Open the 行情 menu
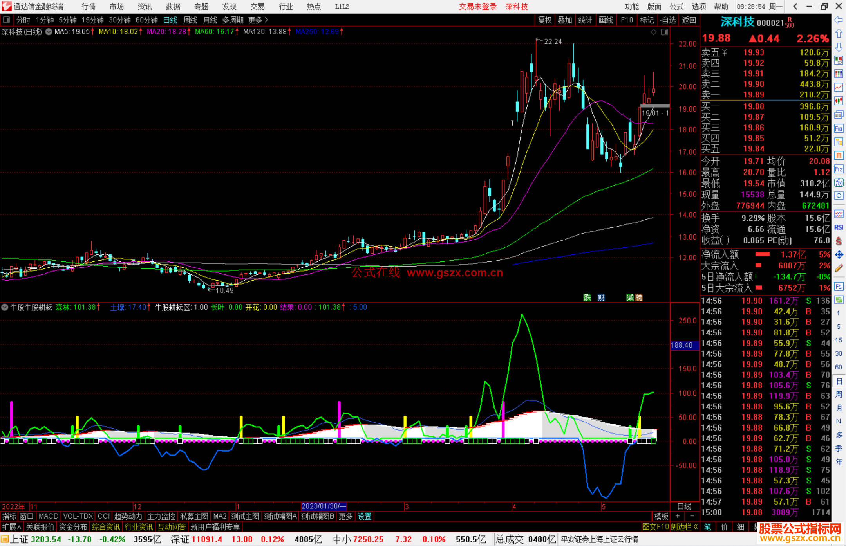 (88, 7)
